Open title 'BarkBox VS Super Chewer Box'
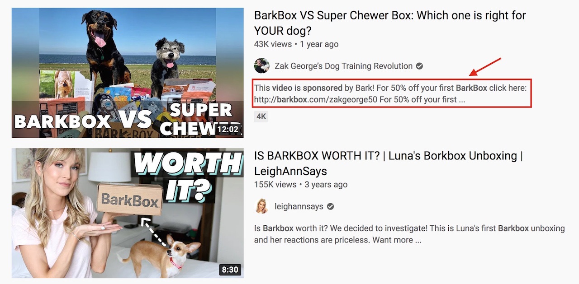 (390, 23)
